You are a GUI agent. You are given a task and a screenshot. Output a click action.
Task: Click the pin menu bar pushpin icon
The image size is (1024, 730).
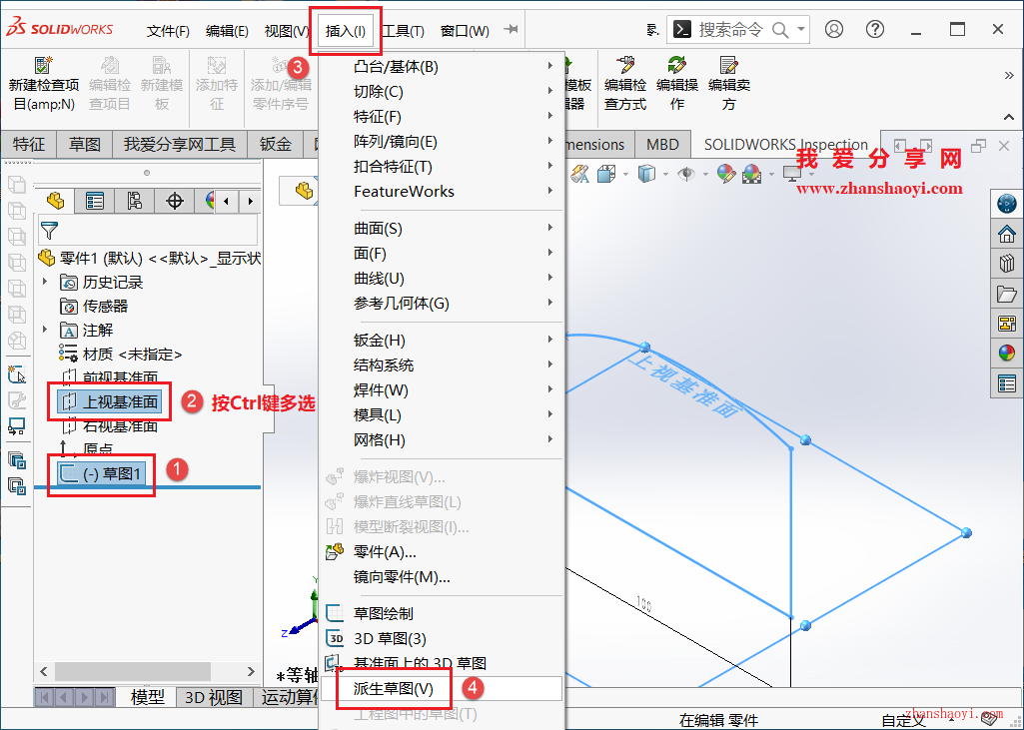pos(511,29)
